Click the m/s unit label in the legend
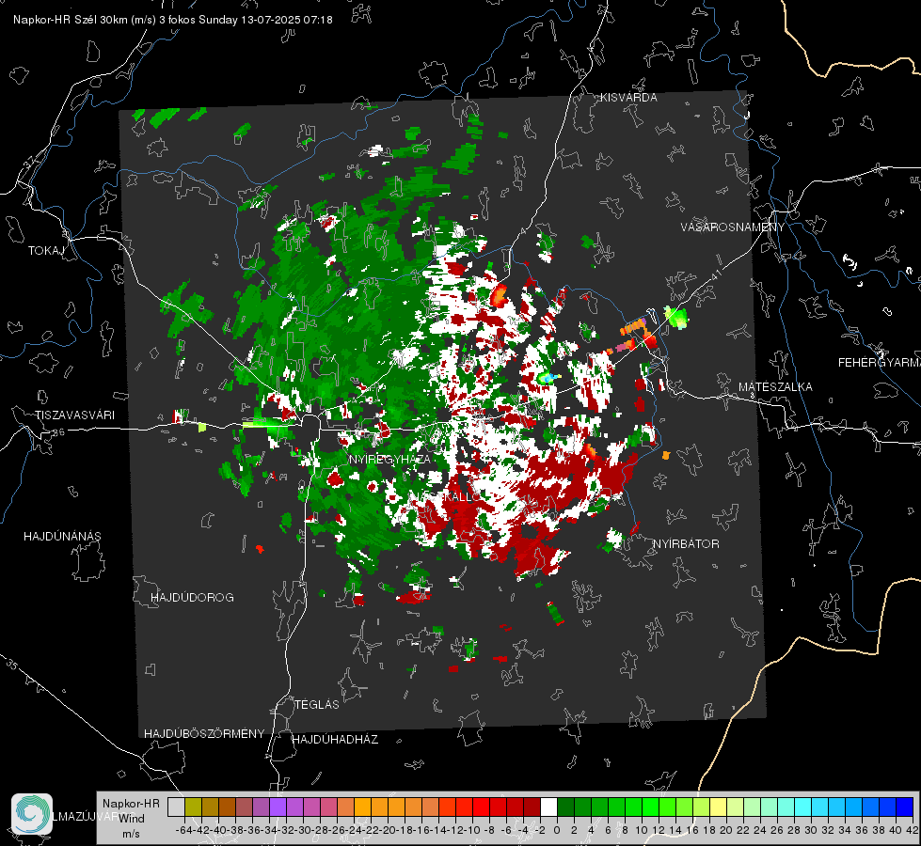This screenshot has height=846, width=921. tap(131, 834)
